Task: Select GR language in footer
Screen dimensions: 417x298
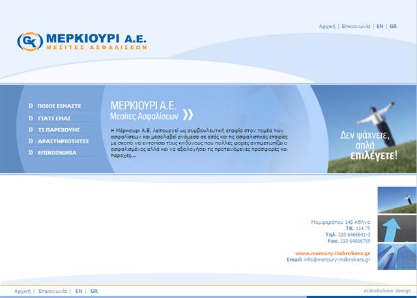Action: coord(94,291)
